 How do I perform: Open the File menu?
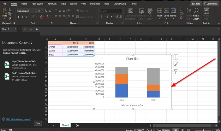[x=4, y=4]
